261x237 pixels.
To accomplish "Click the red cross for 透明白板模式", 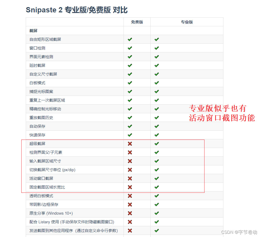I will (x=130, y=196).
